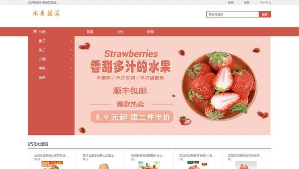
Task: Open the 苹果 category
Action: coord(42,68)
